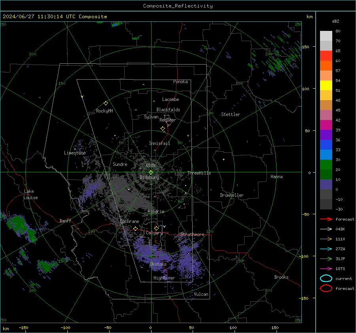The height and width of the screenshot is (333, 356).
Task: Click the Limestone label
Action: tap(75, 153)
